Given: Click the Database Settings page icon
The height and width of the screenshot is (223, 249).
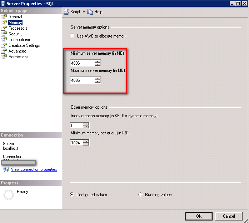Looking at the screenshot, I should 4,45.
